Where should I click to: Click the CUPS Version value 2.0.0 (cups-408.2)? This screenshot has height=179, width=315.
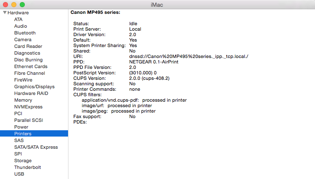(149, 78)
